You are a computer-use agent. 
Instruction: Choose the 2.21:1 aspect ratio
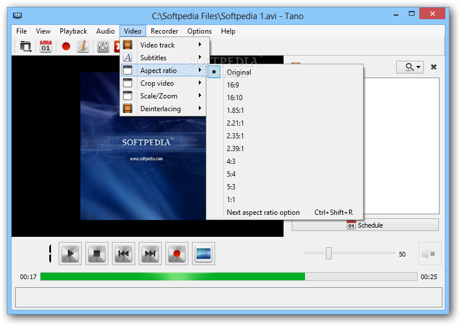[285, 123]
